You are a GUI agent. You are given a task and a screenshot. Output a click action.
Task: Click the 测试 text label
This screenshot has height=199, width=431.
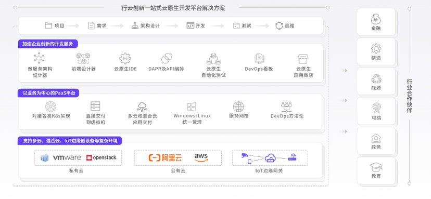click(x=246, y=26)
